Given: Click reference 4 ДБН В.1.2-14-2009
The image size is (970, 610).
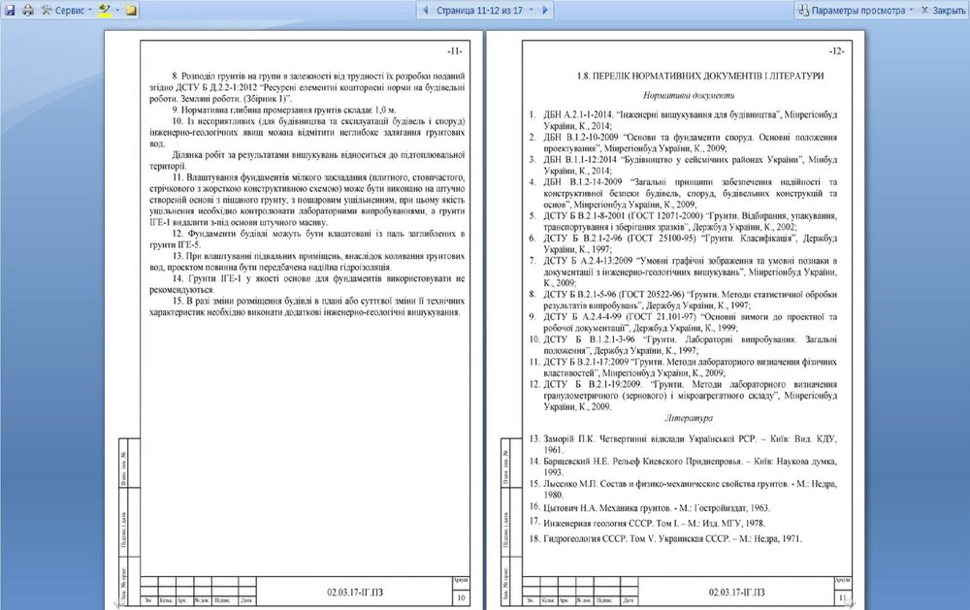Looking at the screenshot, I should pyautogui.click(x=683, y=193).
